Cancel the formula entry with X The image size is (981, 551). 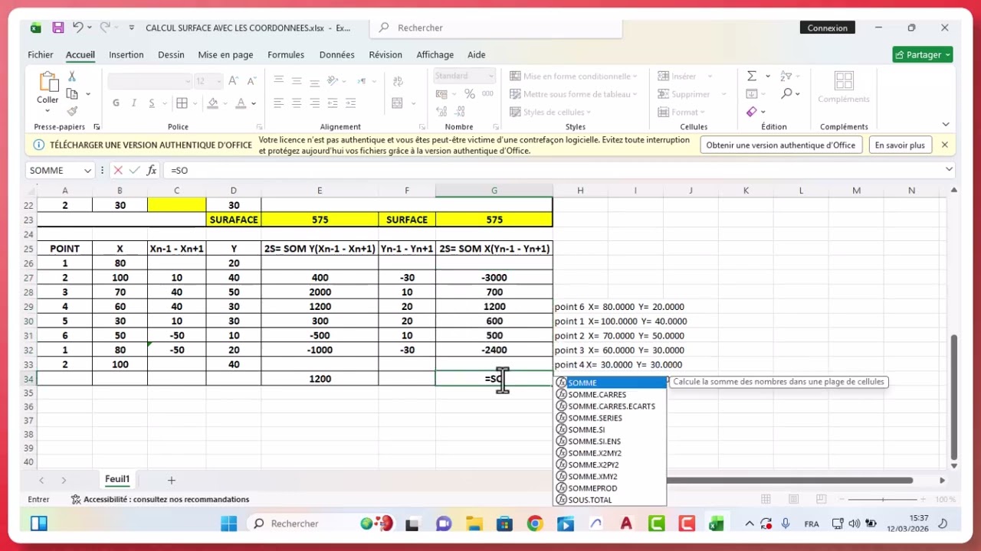pyautogui.click(x=118, y=170)
